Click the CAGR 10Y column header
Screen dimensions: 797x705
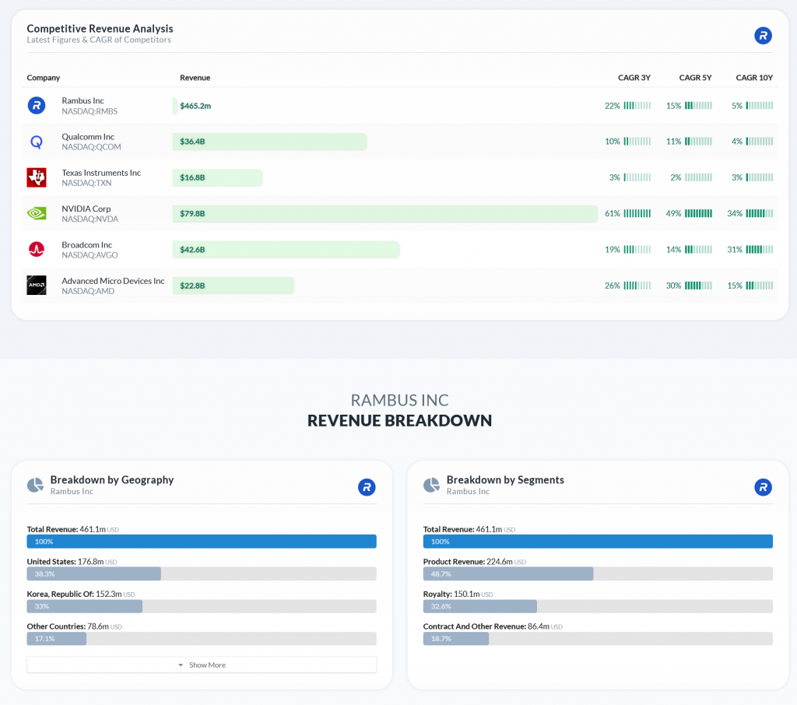(x=754, y=78)
